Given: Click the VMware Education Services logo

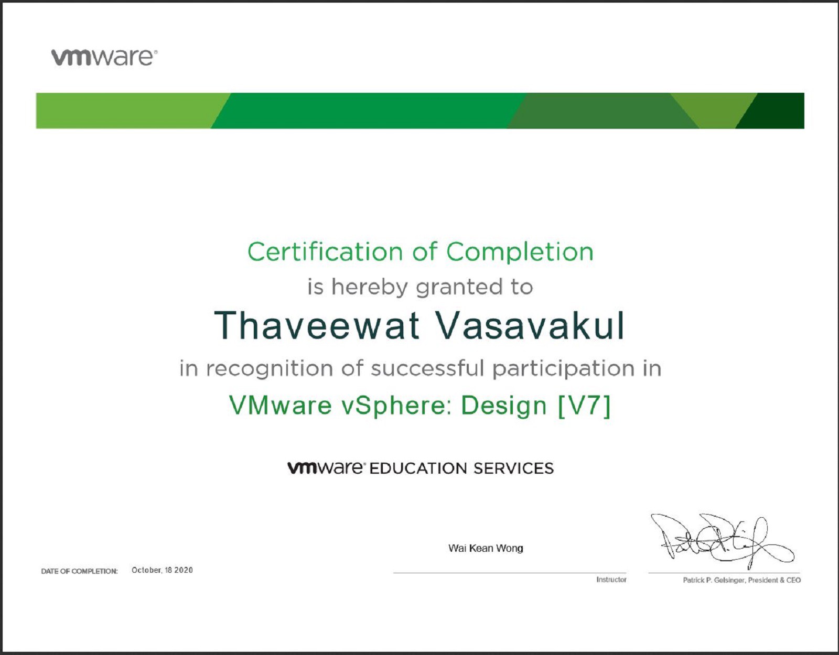Looking at the screenshot, I should (x=420, y=468).
